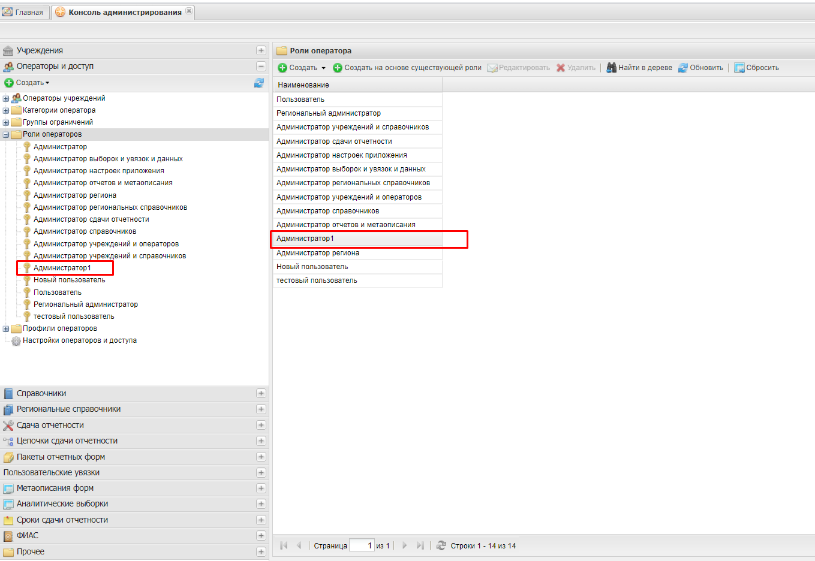The height and width of the screenshot is (561, 815).
Task: Select Администратор справочников in the tree
Action: click(85, 231)
